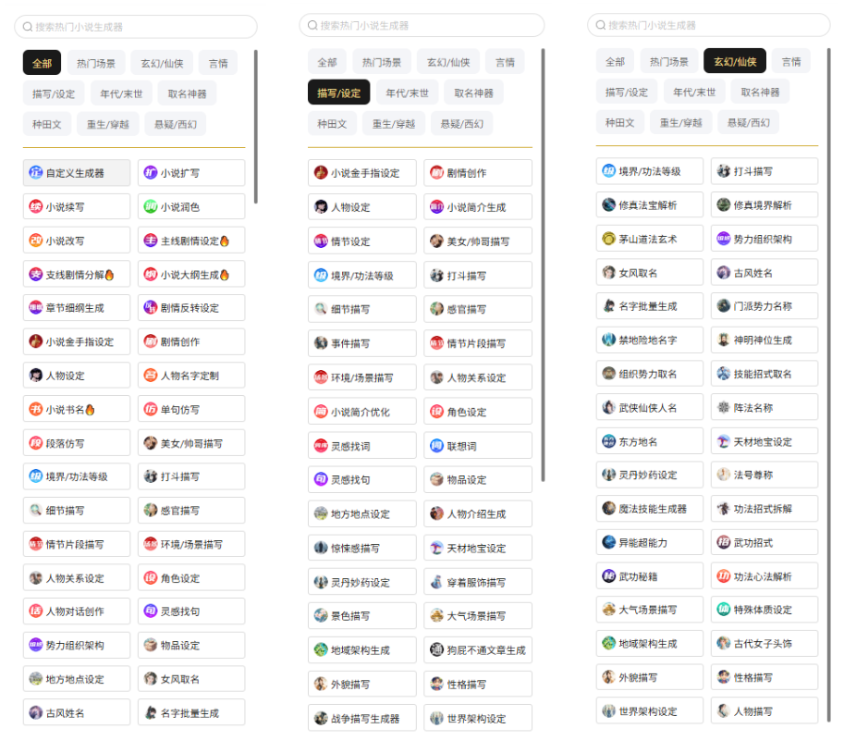Click scrollbar of the 玄幻/仙侠-selected panel
The image size is (844, 741).
tap(829, 385)
